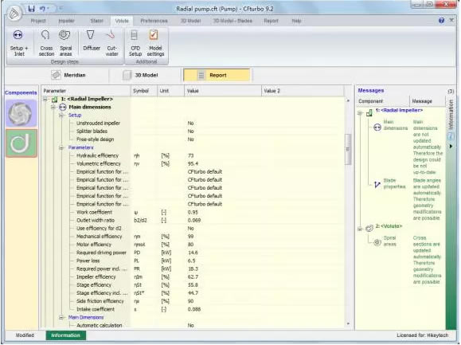This screenshot has width=461, height=345.
Task: Open the Preferences ribbon tab
Action: (154, 21)
